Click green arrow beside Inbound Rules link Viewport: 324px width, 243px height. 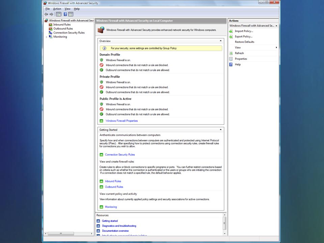(x=102, y=181)
